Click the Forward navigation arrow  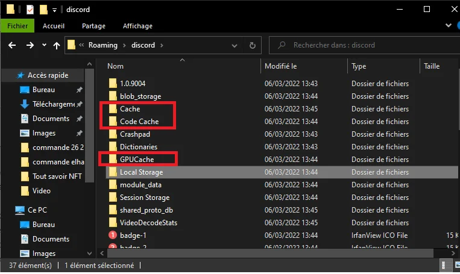click(x=30, y=45)
